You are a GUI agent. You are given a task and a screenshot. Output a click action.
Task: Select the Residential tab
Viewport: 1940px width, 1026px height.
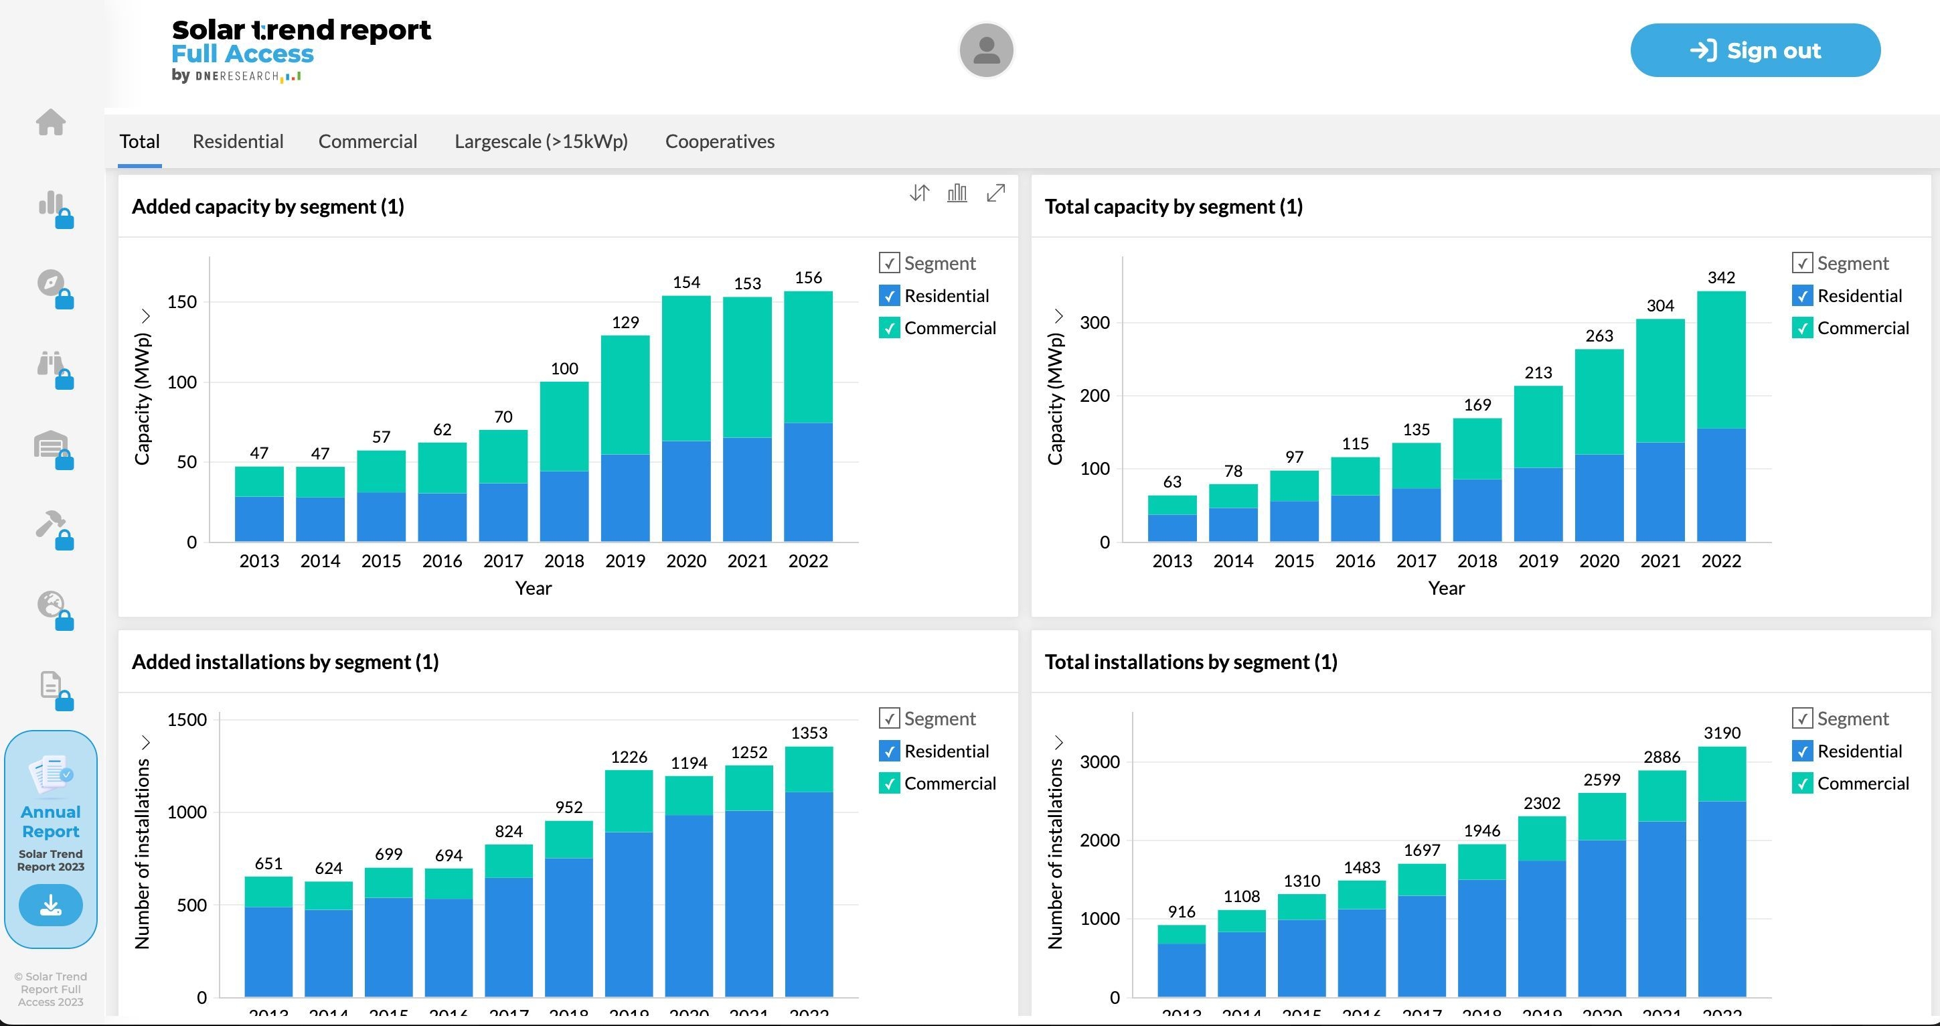(x=238, y=141)
